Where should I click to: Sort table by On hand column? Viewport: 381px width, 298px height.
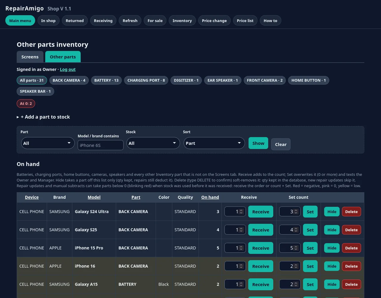pyautogui.click(x=210, y=197)
